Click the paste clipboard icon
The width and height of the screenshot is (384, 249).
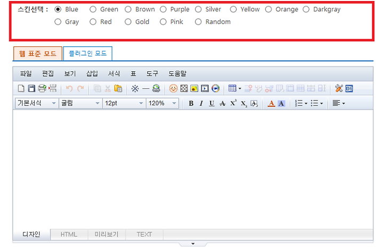[x=118, y=88]
